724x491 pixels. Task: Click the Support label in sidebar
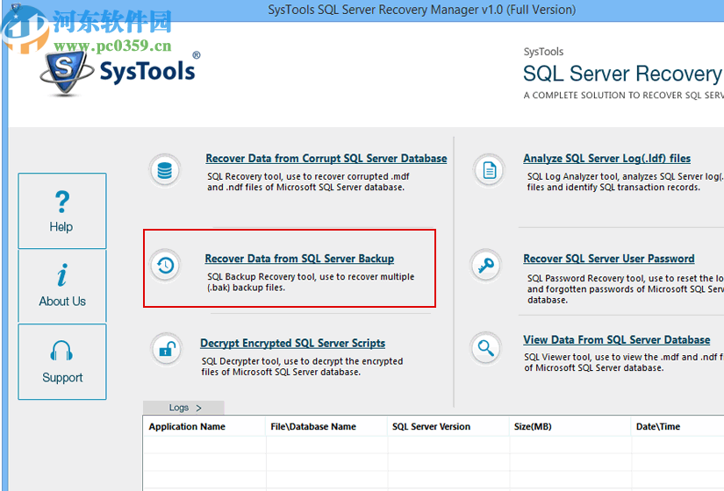coord(62,378)
